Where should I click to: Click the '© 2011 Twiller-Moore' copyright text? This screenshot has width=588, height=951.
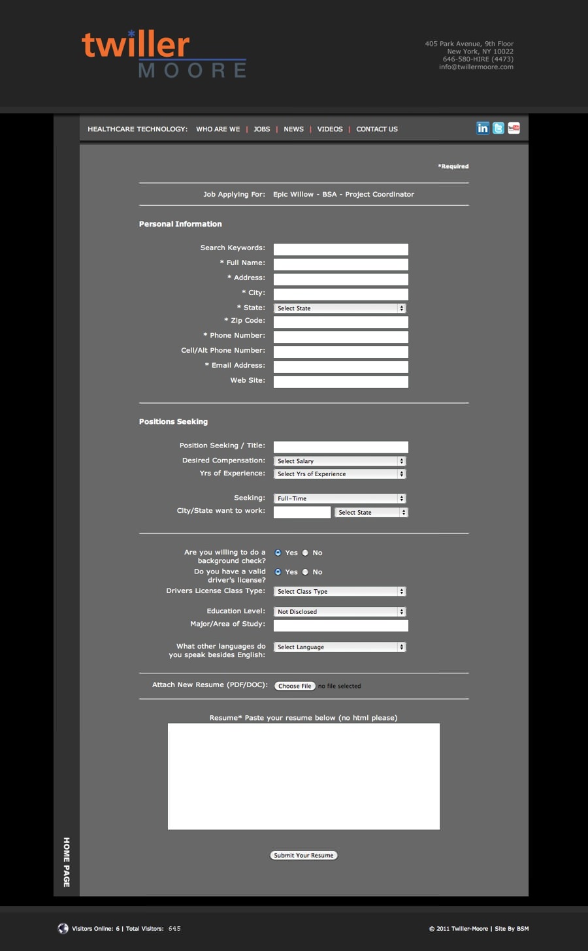459,929
